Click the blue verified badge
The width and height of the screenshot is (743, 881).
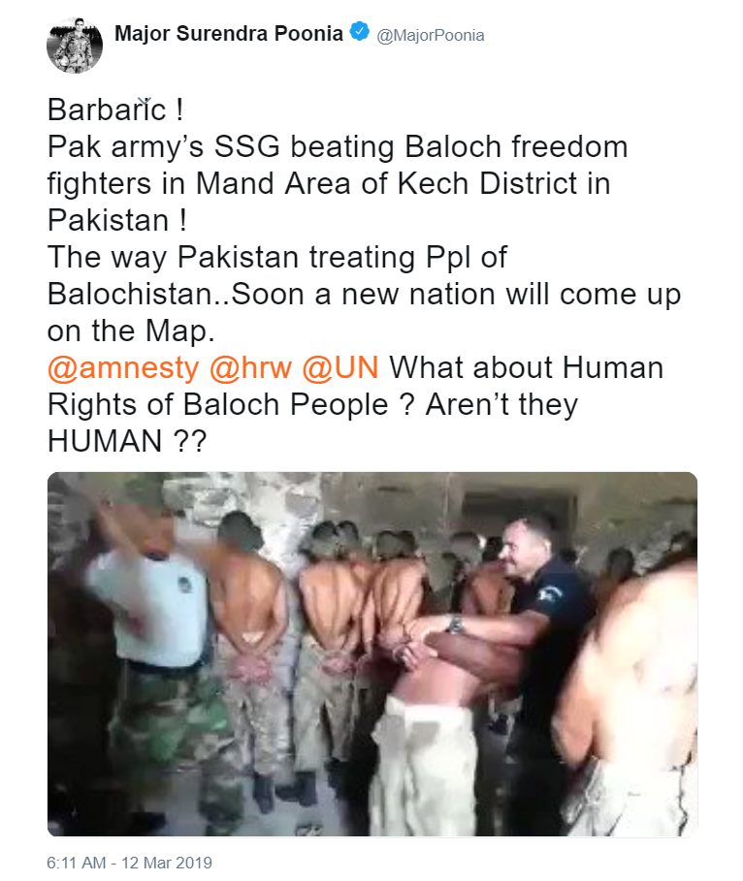click(x=360, y=31)
